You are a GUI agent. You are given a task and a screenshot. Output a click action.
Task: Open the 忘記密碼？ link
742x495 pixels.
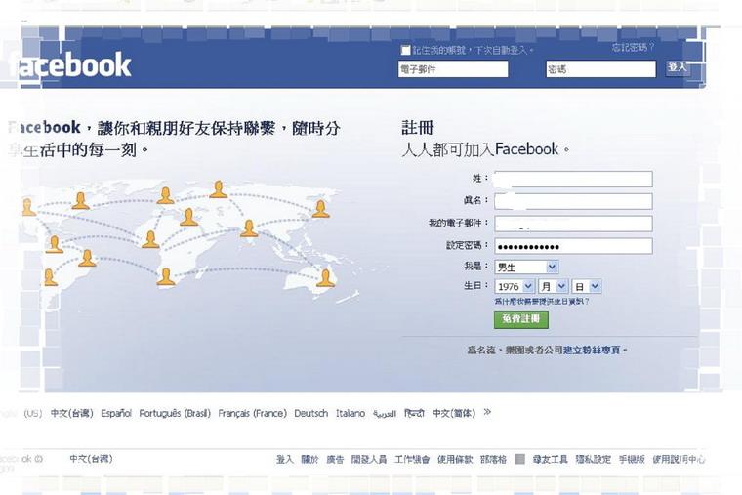tap(633, 47)
